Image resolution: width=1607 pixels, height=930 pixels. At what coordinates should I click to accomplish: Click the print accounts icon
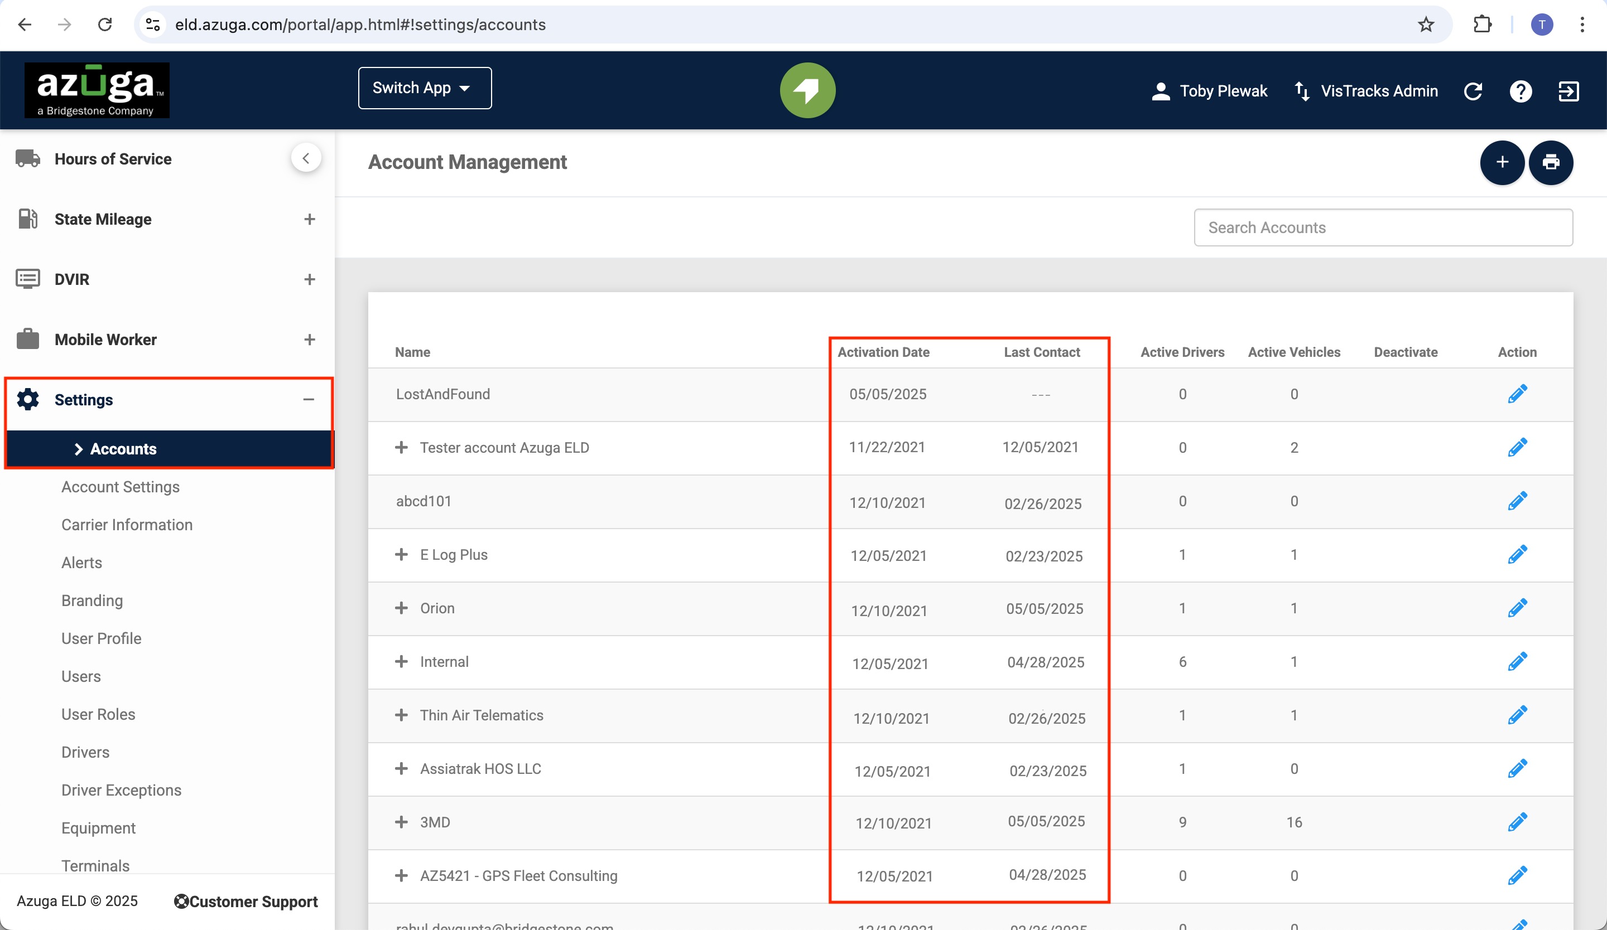coord(1551,162)
